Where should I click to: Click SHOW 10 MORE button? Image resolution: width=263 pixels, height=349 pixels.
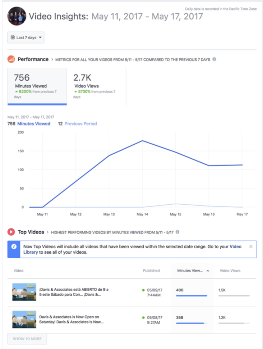[27, 339]
